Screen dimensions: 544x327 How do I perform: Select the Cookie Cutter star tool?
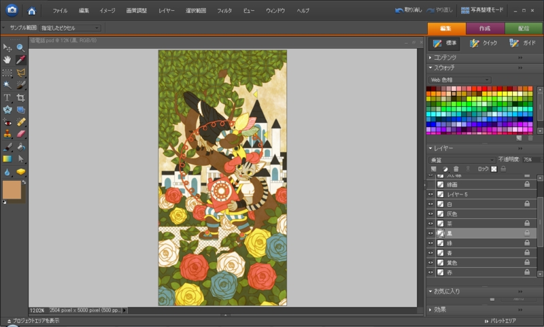[7, 110]
